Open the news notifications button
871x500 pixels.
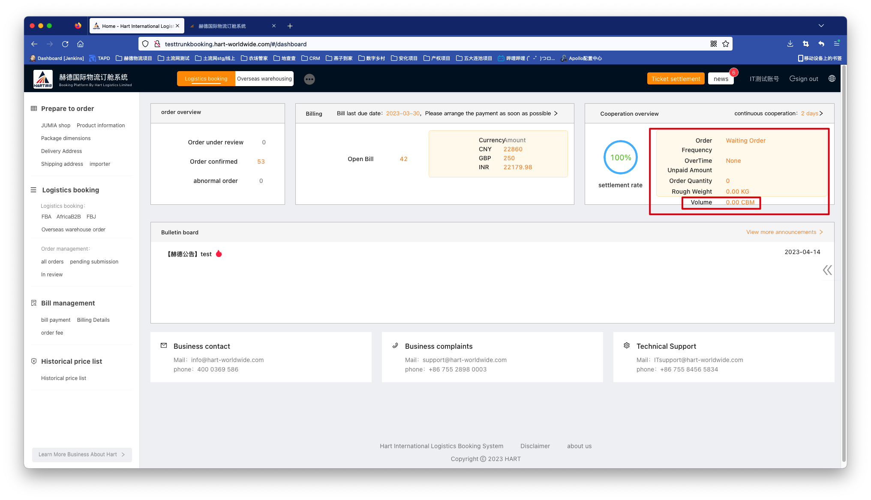[721, 79]
